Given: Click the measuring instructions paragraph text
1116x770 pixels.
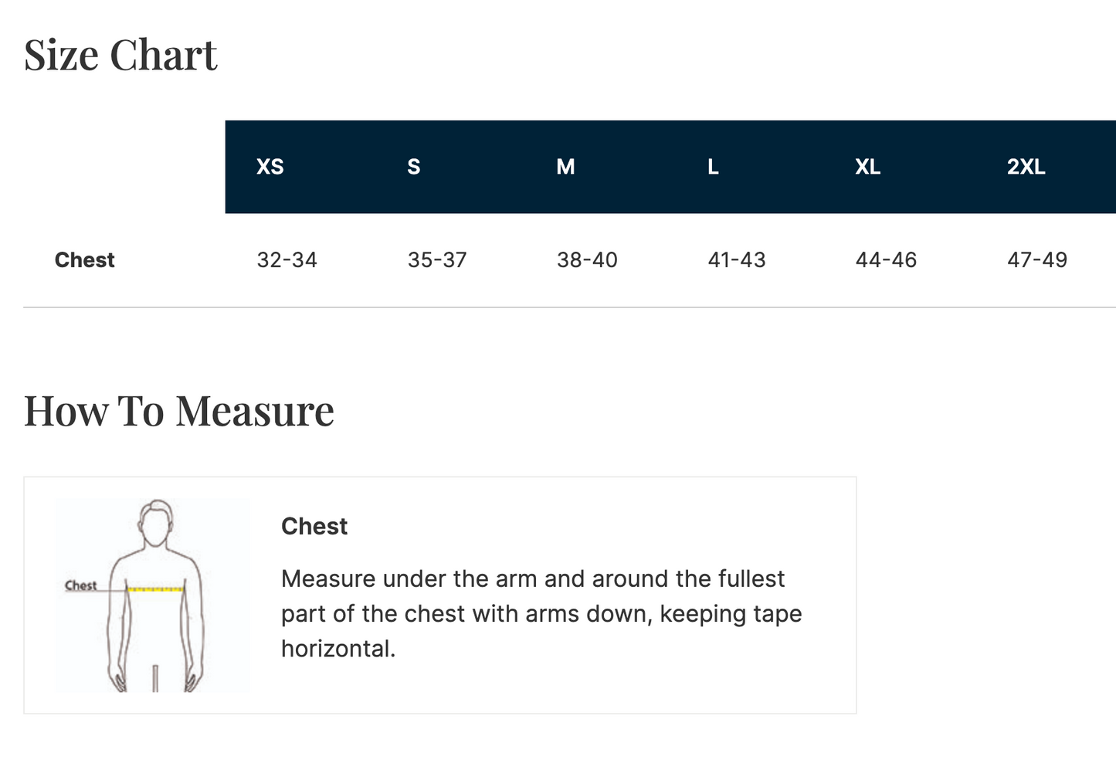Looking at the screenshot, I should tap(541, 614).
